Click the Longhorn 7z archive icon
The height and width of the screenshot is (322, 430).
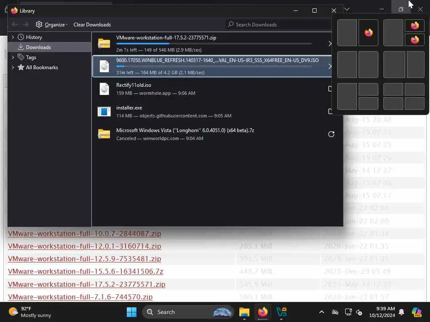[104, 134]
